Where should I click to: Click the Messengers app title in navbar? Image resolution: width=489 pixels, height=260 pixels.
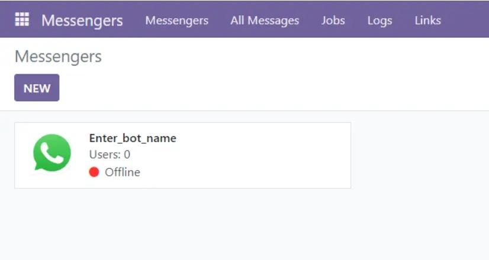[x=82, y=20]
